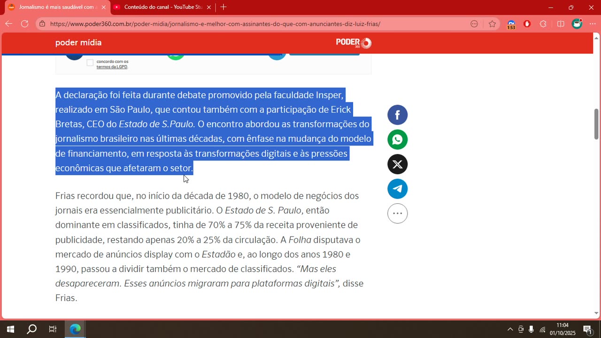Share article on Facebook
This screenshot has height=338, width=601.
(x=397, y=115)
